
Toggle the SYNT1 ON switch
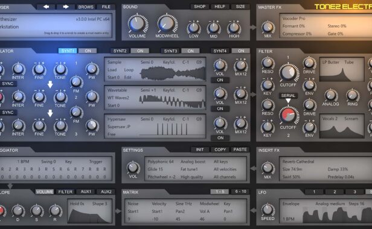pos(88,51)
